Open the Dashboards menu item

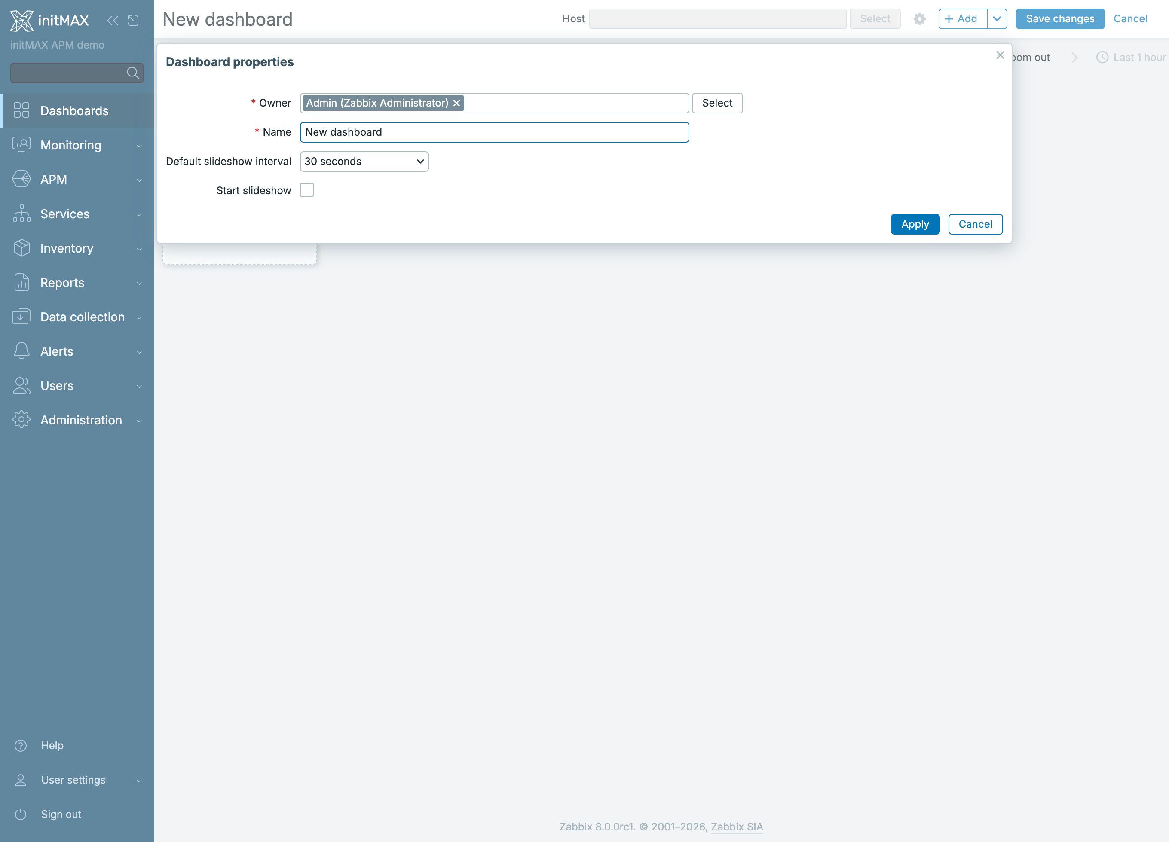pyautogui.click(x=77, y=110)
